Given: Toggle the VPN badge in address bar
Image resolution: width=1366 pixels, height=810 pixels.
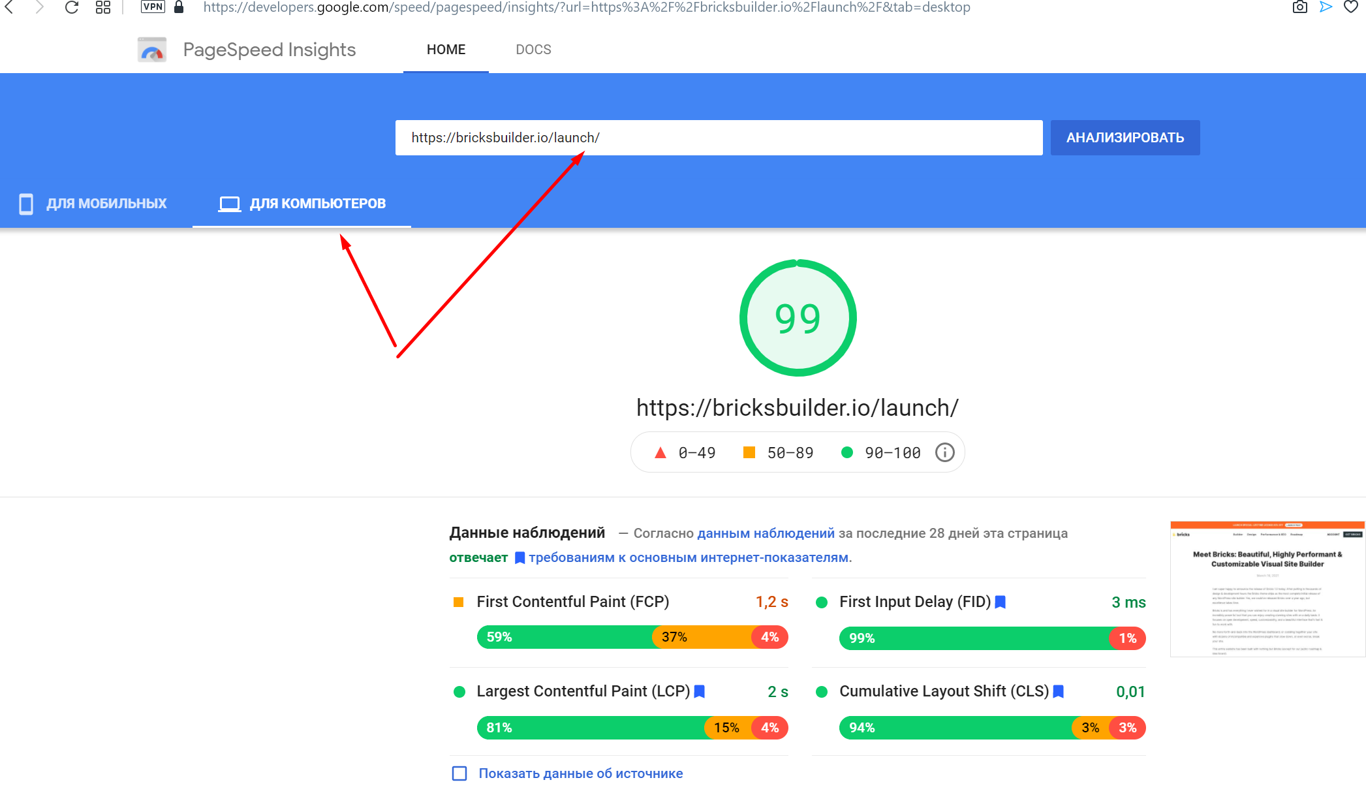Looking at the screenshot, I should pos(153,7).
